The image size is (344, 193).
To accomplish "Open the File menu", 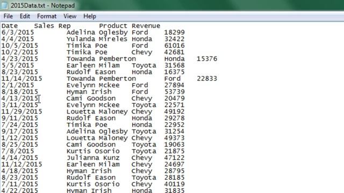I will pyautogui.click(x=8, y=16).
